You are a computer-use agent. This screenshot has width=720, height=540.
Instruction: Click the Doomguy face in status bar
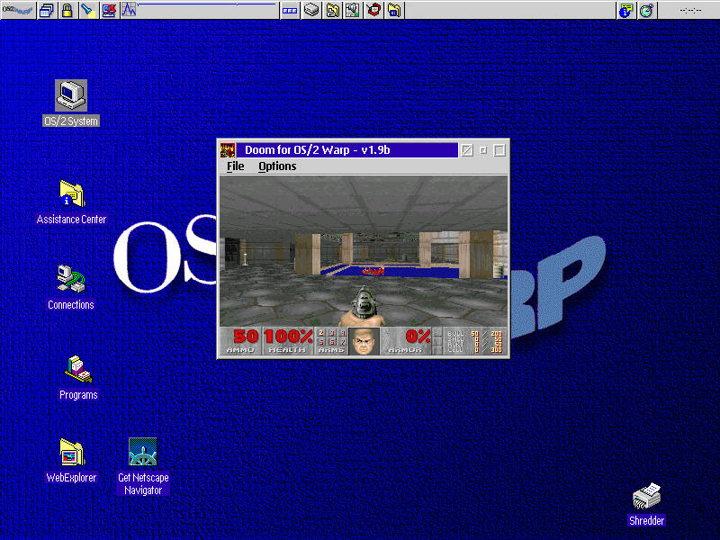coord(364,341)
